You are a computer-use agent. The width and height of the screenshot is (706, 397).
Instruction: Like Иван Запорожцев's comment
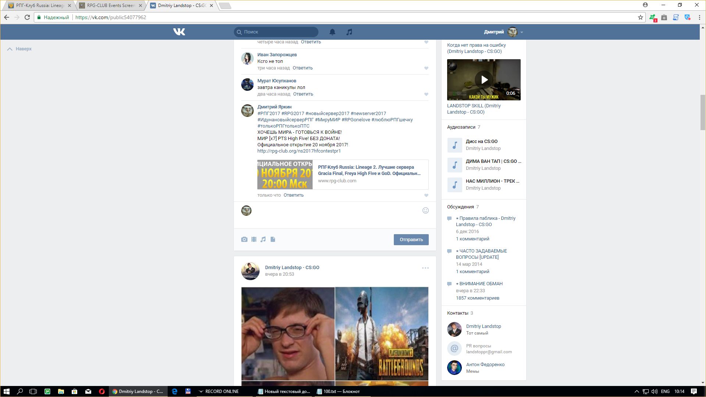coord(426,68)
